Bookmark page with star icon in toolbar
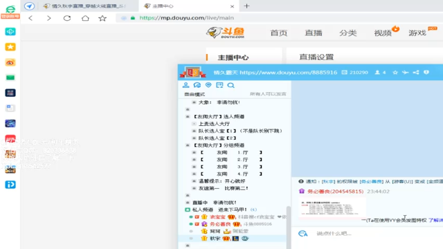Viewport: 443px width, 249px height. (x=102, y=19)
